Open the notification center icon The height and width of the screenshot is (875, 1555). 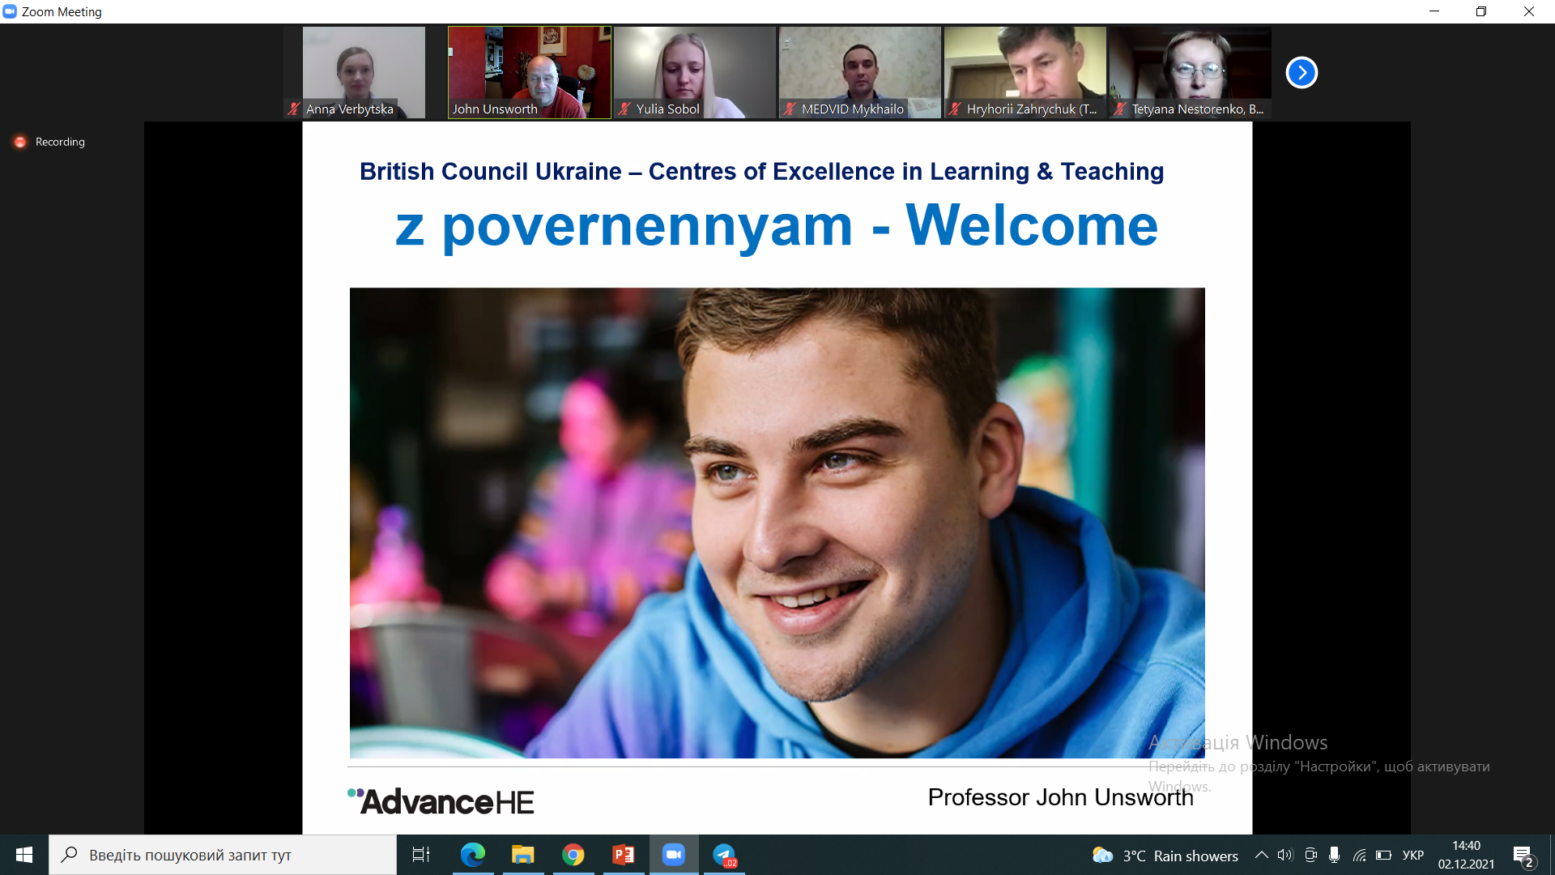click(1523, 856)
